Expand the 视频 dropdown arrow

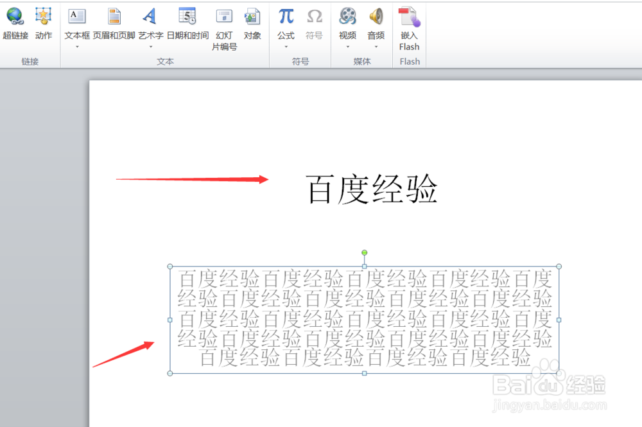click(347, 47)
